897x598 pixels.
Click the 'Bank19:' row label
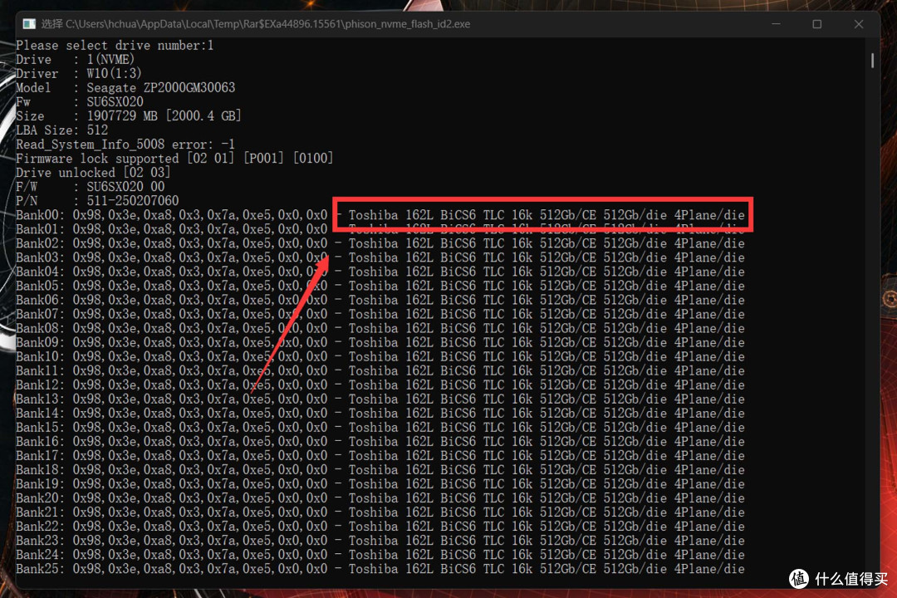41,484
